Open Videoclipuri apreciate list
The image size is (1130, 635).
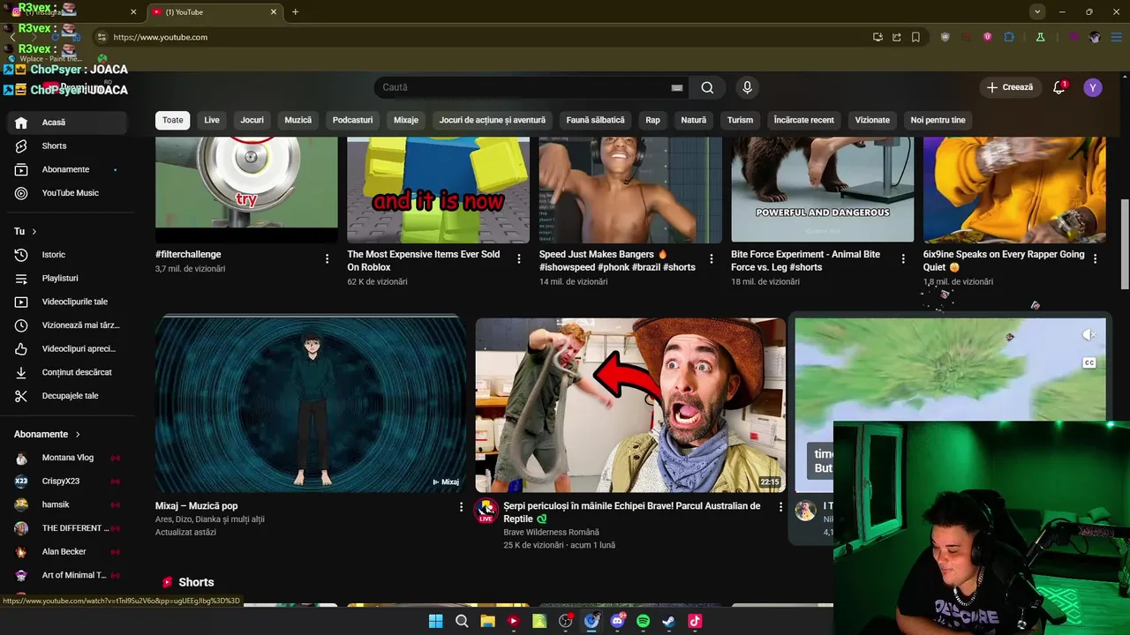click(x=79, y=348)
